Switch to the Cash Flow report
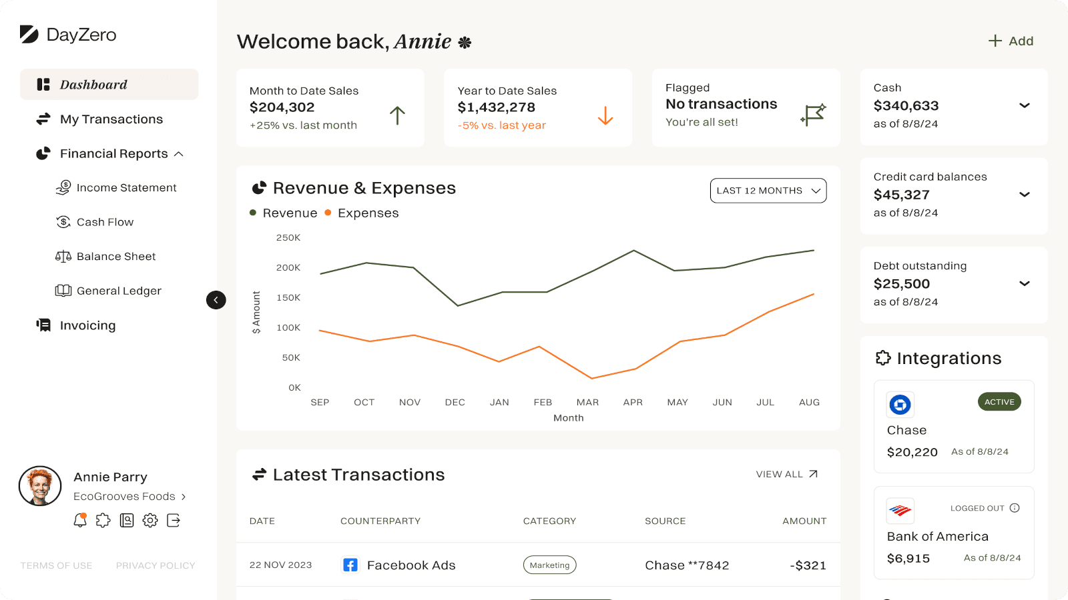This screenshot has height=600, width=1068. coord(105,221)
